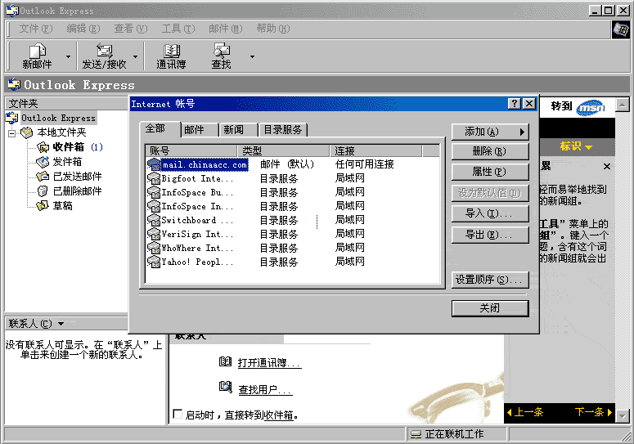Click the 本地文件夹 folder icon
This screenshot has height=444, width=634.
click(x=27, y=132)
